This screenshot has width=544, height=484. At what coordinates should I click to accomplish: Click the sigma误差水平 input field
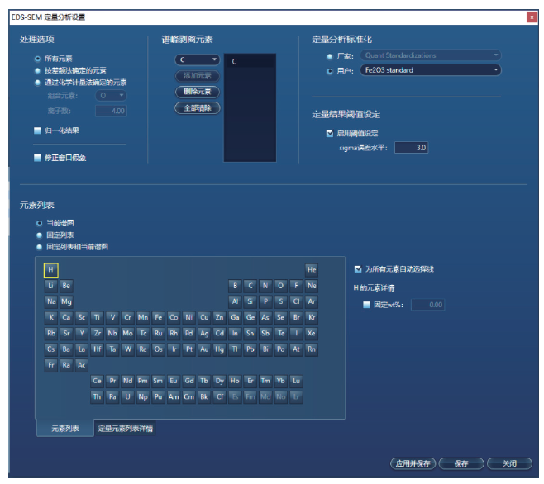(410, 148)
